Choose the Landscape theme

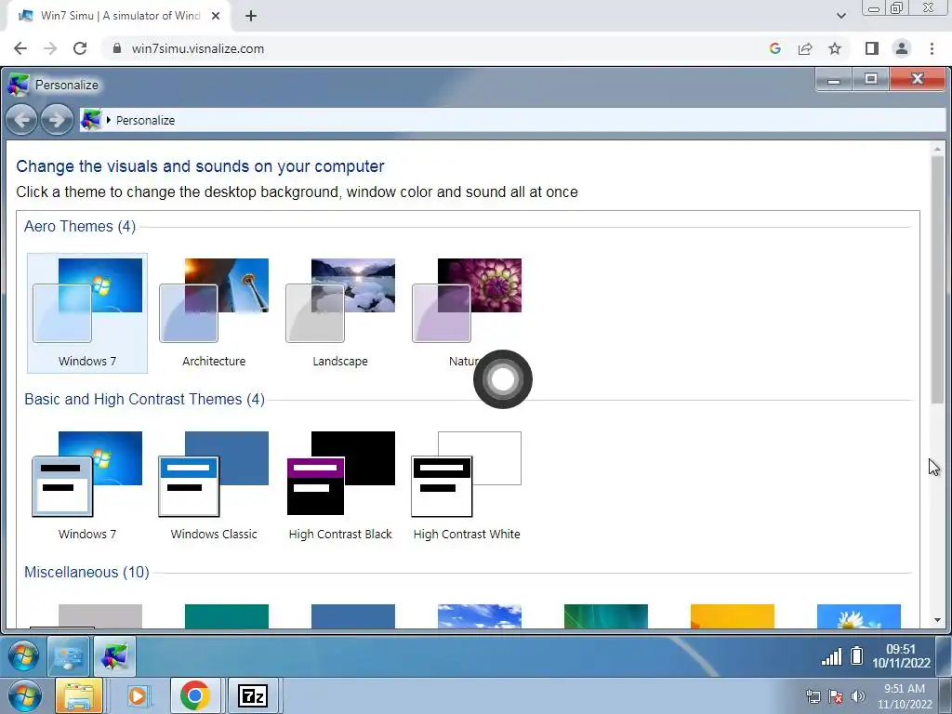[x=340, y=312]
